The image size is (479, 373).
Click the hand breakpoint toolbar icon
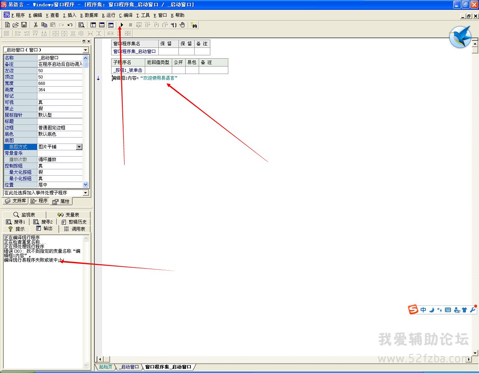182,25
